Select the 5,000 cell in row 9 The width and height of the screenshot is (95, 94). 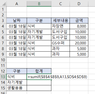coord(79,54)
